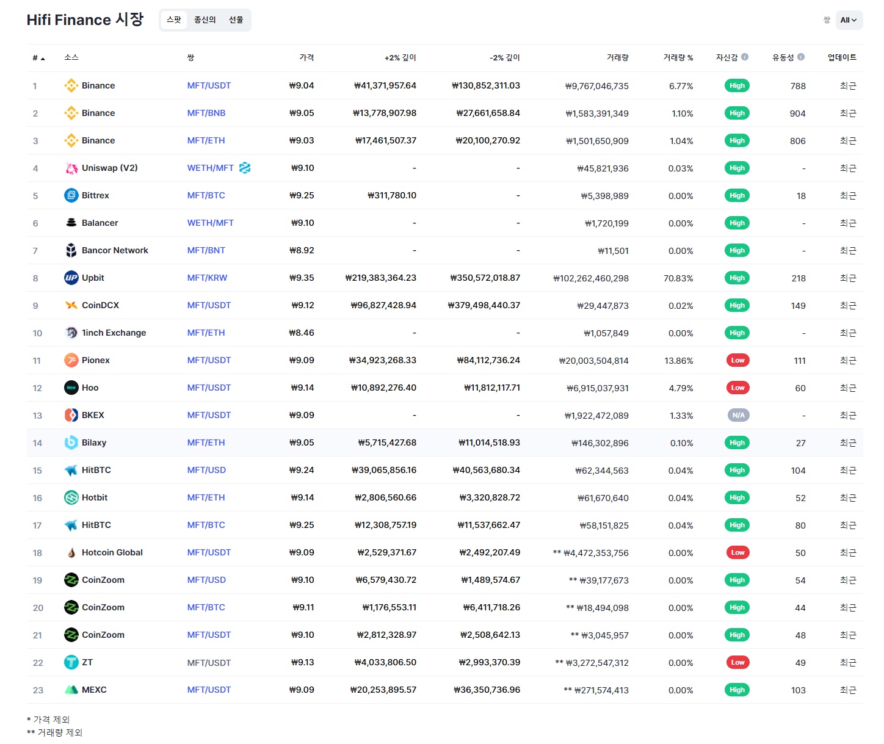Open Upbit exchange name link

click(x=93, y=278)
